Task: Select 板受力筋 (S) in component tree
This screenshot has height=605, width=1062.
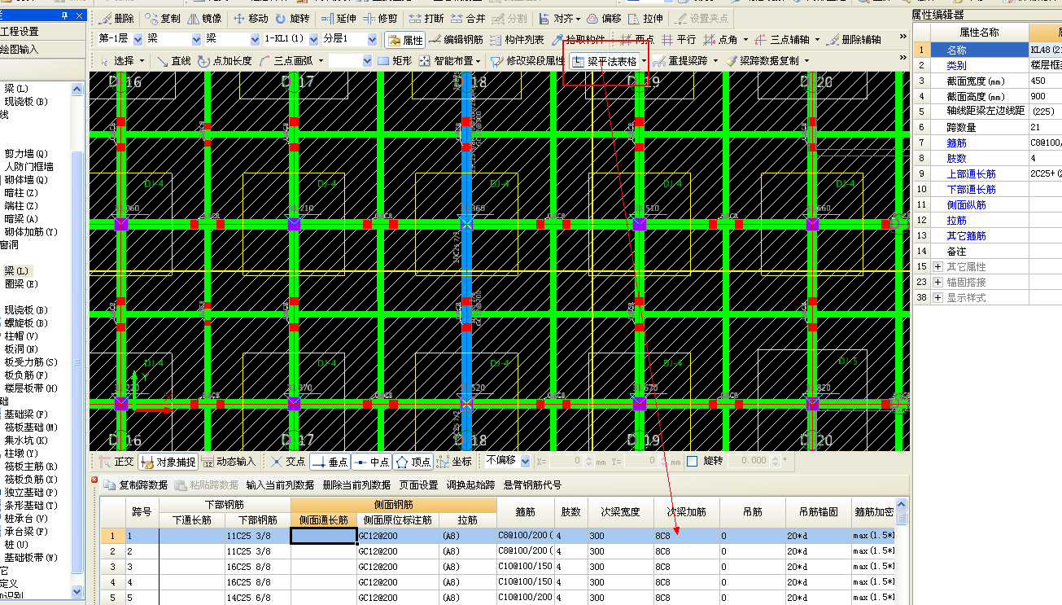Action: click(x=31, y=362)
